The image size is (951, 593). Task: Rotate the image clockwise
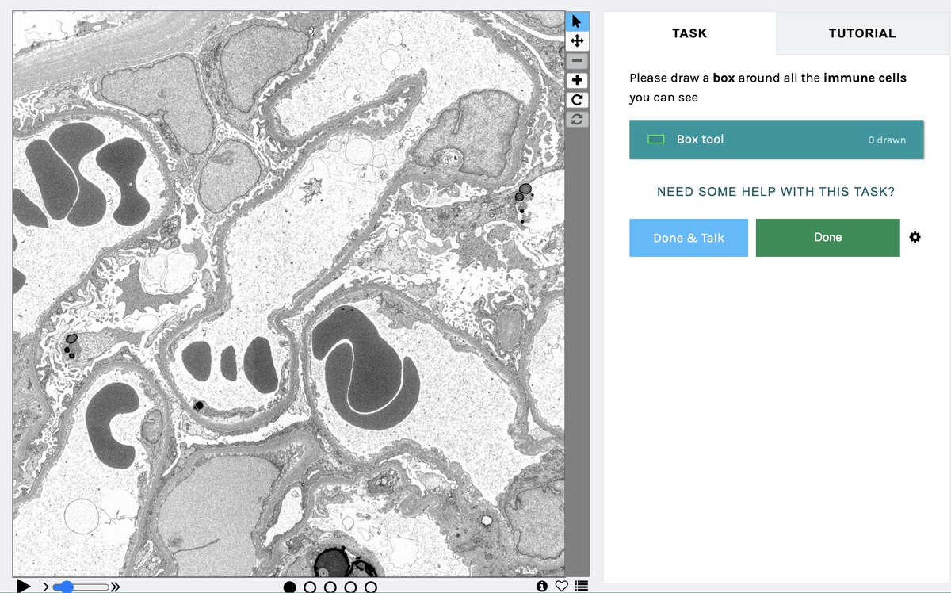577,99
